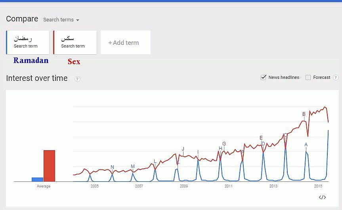Viewport: 342px width, 210px height.
Task: Click news headline marker L on chart
Action: (x=155, y=161)
